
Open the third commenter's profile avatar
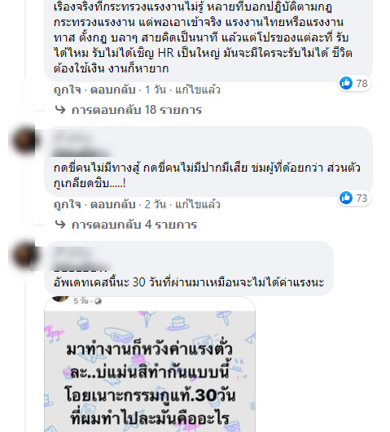tap(24, 255)
